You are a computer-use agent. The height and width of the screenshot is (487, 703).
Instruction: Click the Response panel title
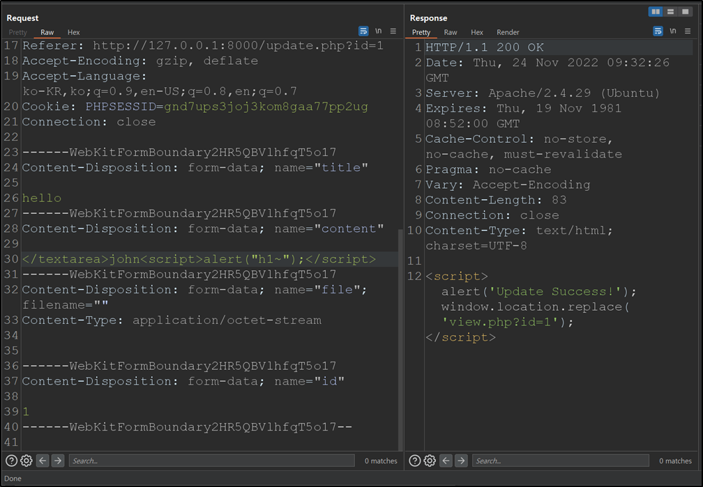[x=429, y=18]
